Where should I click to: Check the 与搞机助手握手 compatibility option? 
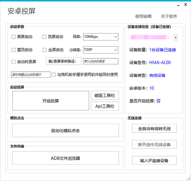pyautogui.click(x=54, y=75)
